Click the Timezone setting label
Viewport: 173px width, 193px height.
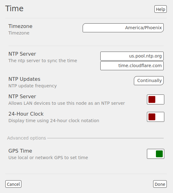coord(20,26)
